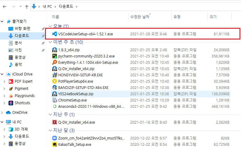This screenshot has width=241, height=147.
Task: Open 내 PC in the sidebar
Action: tap(17, 122)
